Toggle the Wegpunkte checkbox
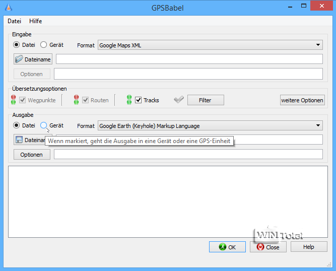 point(23,100)
